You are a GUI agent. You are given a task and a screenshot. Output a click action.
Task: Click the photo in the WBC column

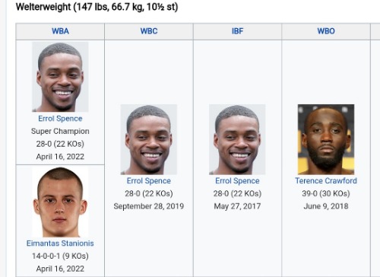(149, 139)
